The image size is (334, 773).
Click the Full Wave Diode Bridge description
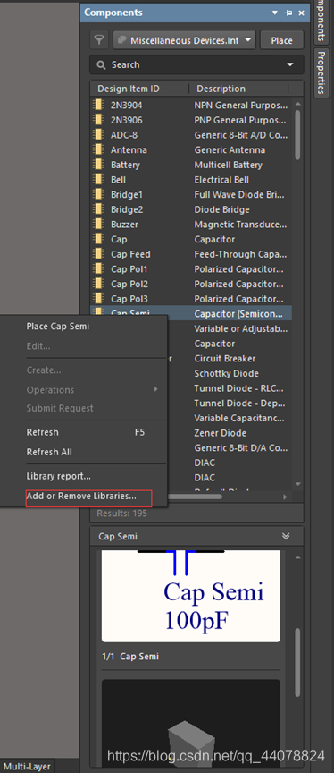tap(240, 194)
